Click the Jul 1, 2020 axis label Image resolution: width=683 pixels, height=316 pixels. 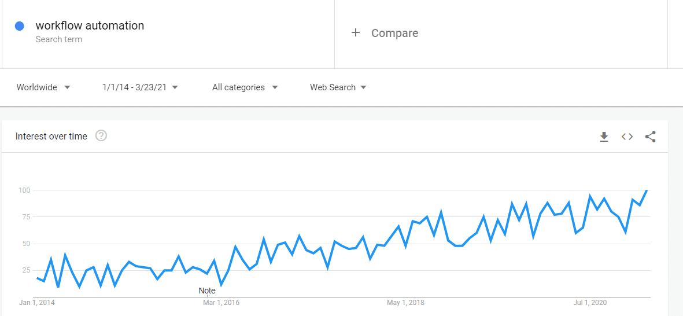tap(591, 303)
